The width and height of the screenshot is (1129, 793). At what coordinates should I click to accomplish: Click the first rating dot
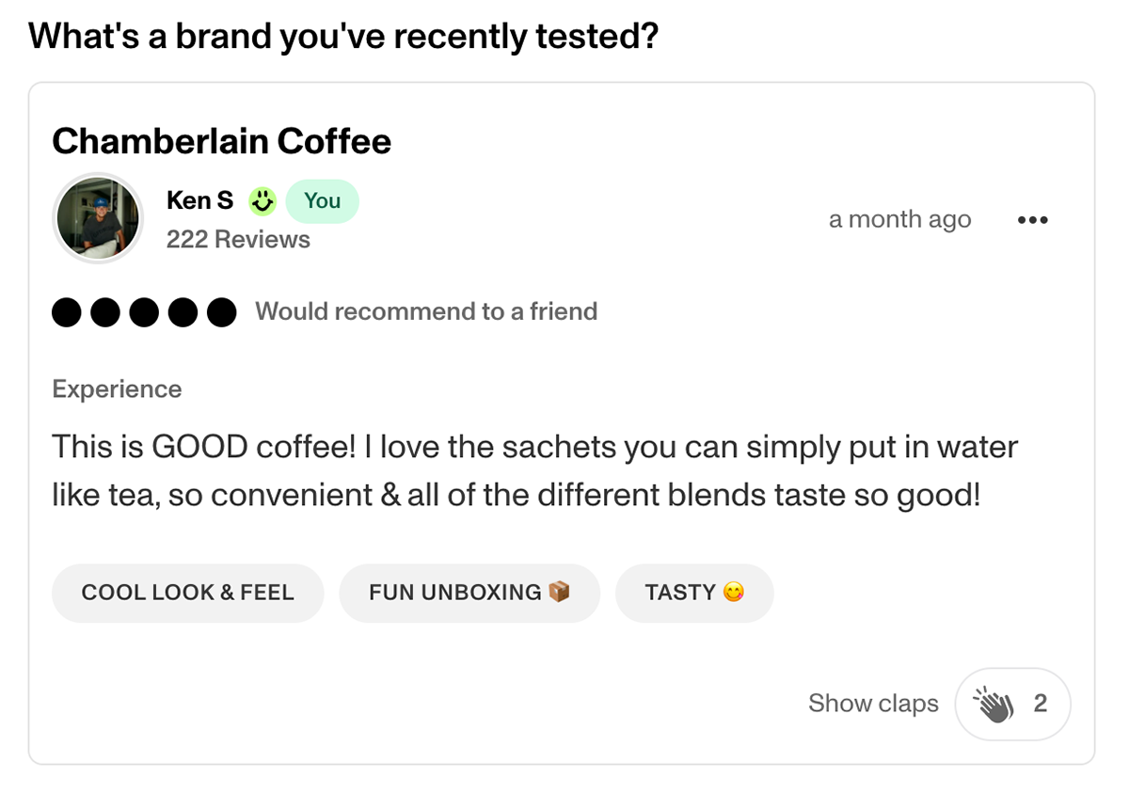[x=67, y=311]
